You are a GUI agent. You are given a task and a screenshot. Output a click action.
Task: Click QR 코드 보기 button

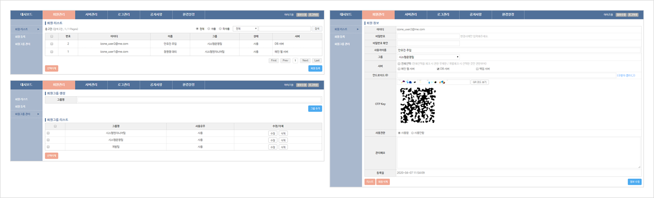pos(479,82)
